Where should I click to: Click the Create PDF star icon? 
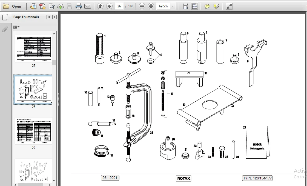tap(42, 6)
